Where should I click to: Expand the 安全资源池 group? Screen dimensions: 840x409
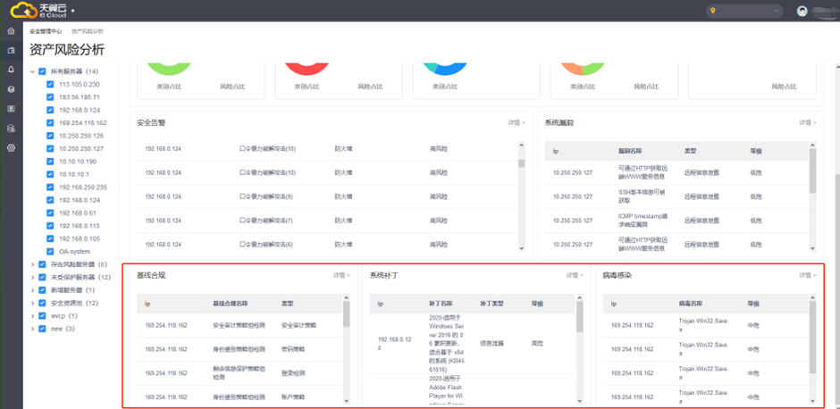tap(33, 303)
